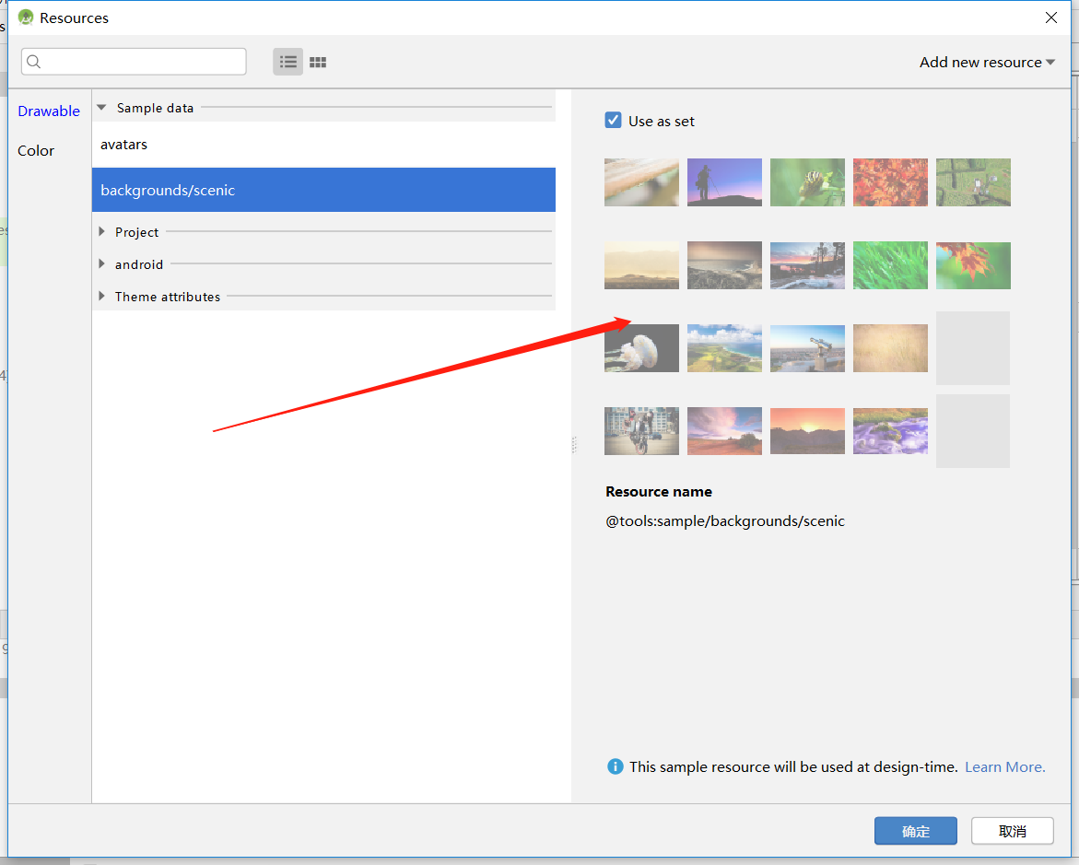Select the maple leaf on green thumbnail
The width and height of the screenshot is (1079, 865).
tap(973, 265)
